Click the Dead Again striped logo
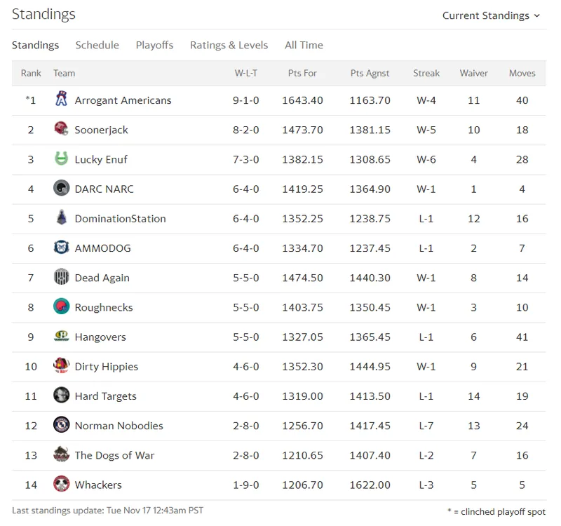 [x=61, y=277]
